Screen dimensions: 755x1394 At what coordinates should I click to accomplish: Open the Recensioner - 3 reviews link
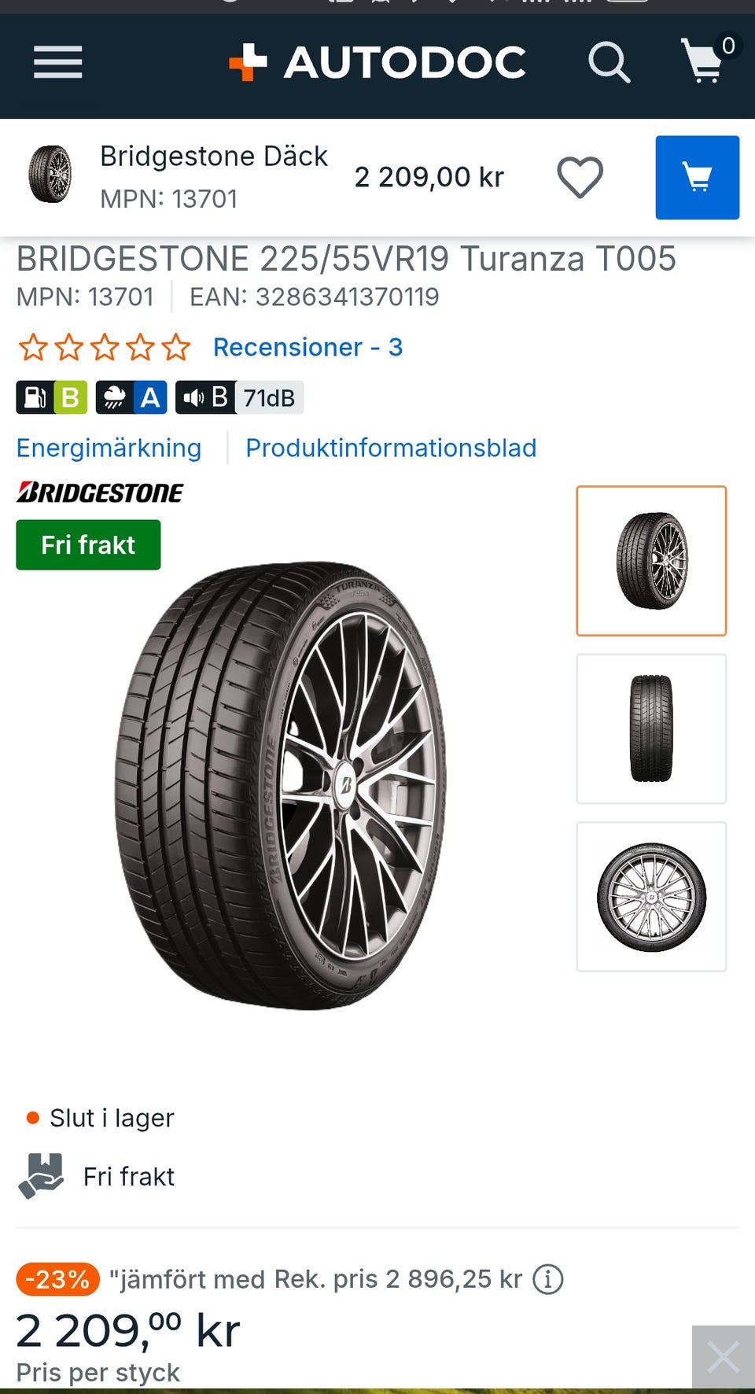tap(308, 347)
